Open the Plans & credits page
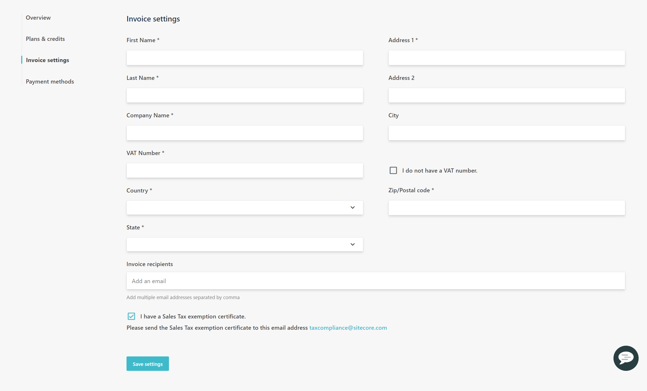647x391 pixels. point(45,38)
